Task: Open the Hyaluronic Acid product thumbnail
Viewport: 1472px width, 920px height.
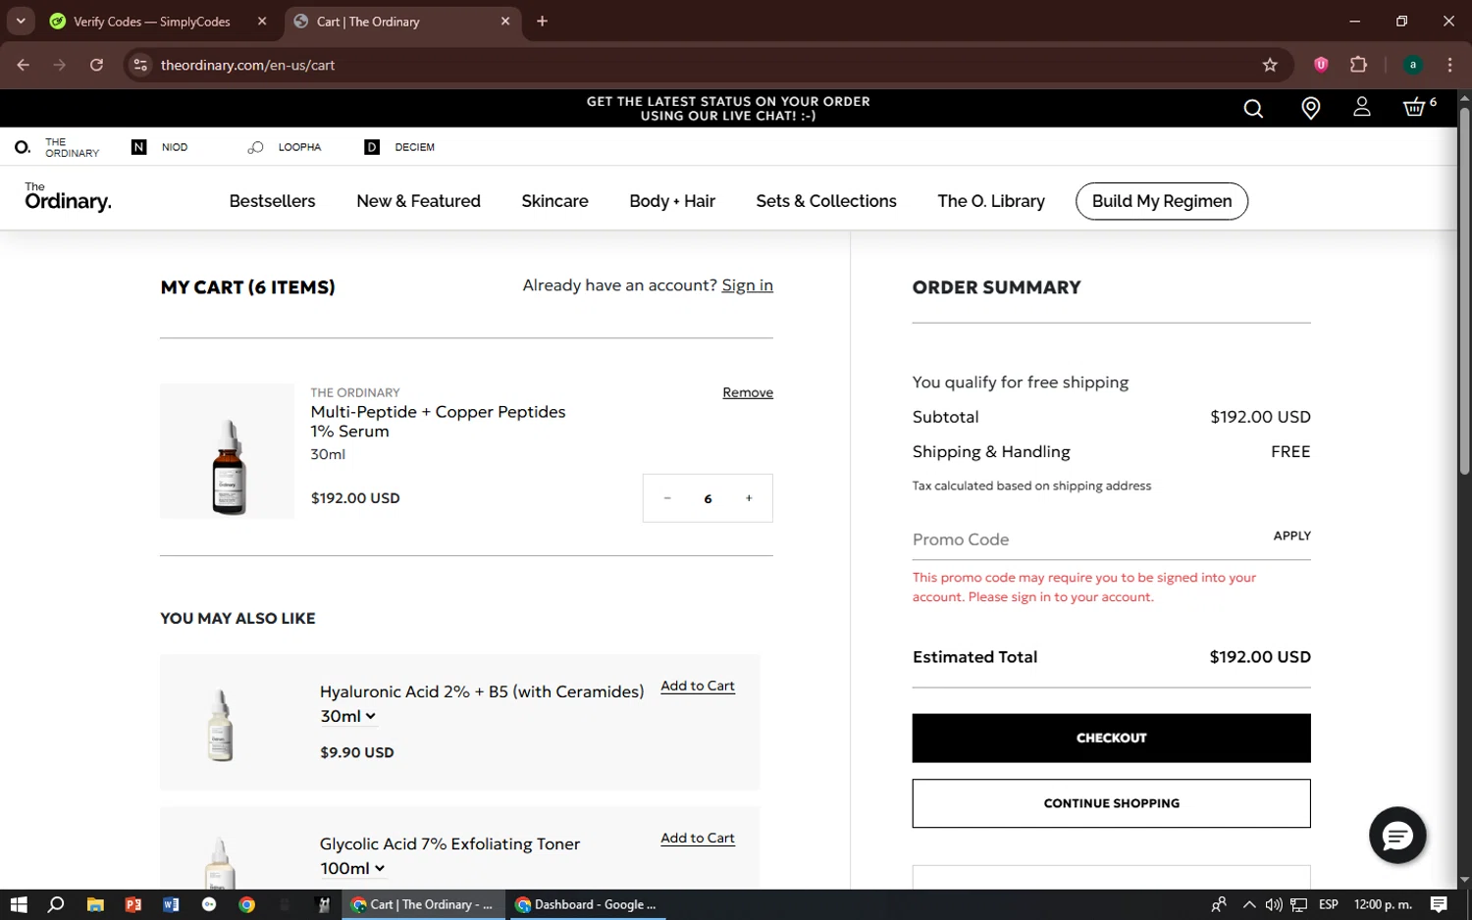Action: click(221, 724)
